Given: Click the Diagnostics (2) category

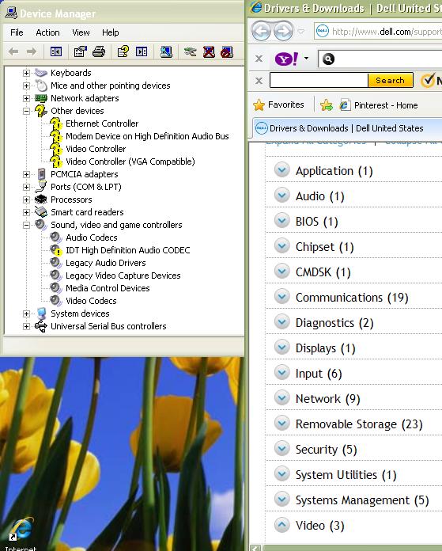Looking at the screenshot, I should (x=334, y=322).
